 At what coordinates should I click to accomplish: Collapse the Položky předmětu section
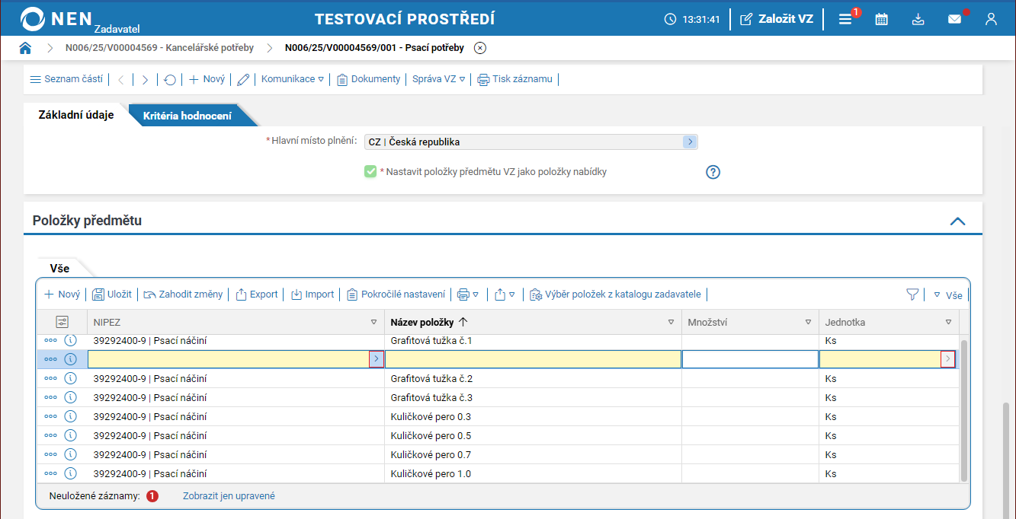(957, 221)
